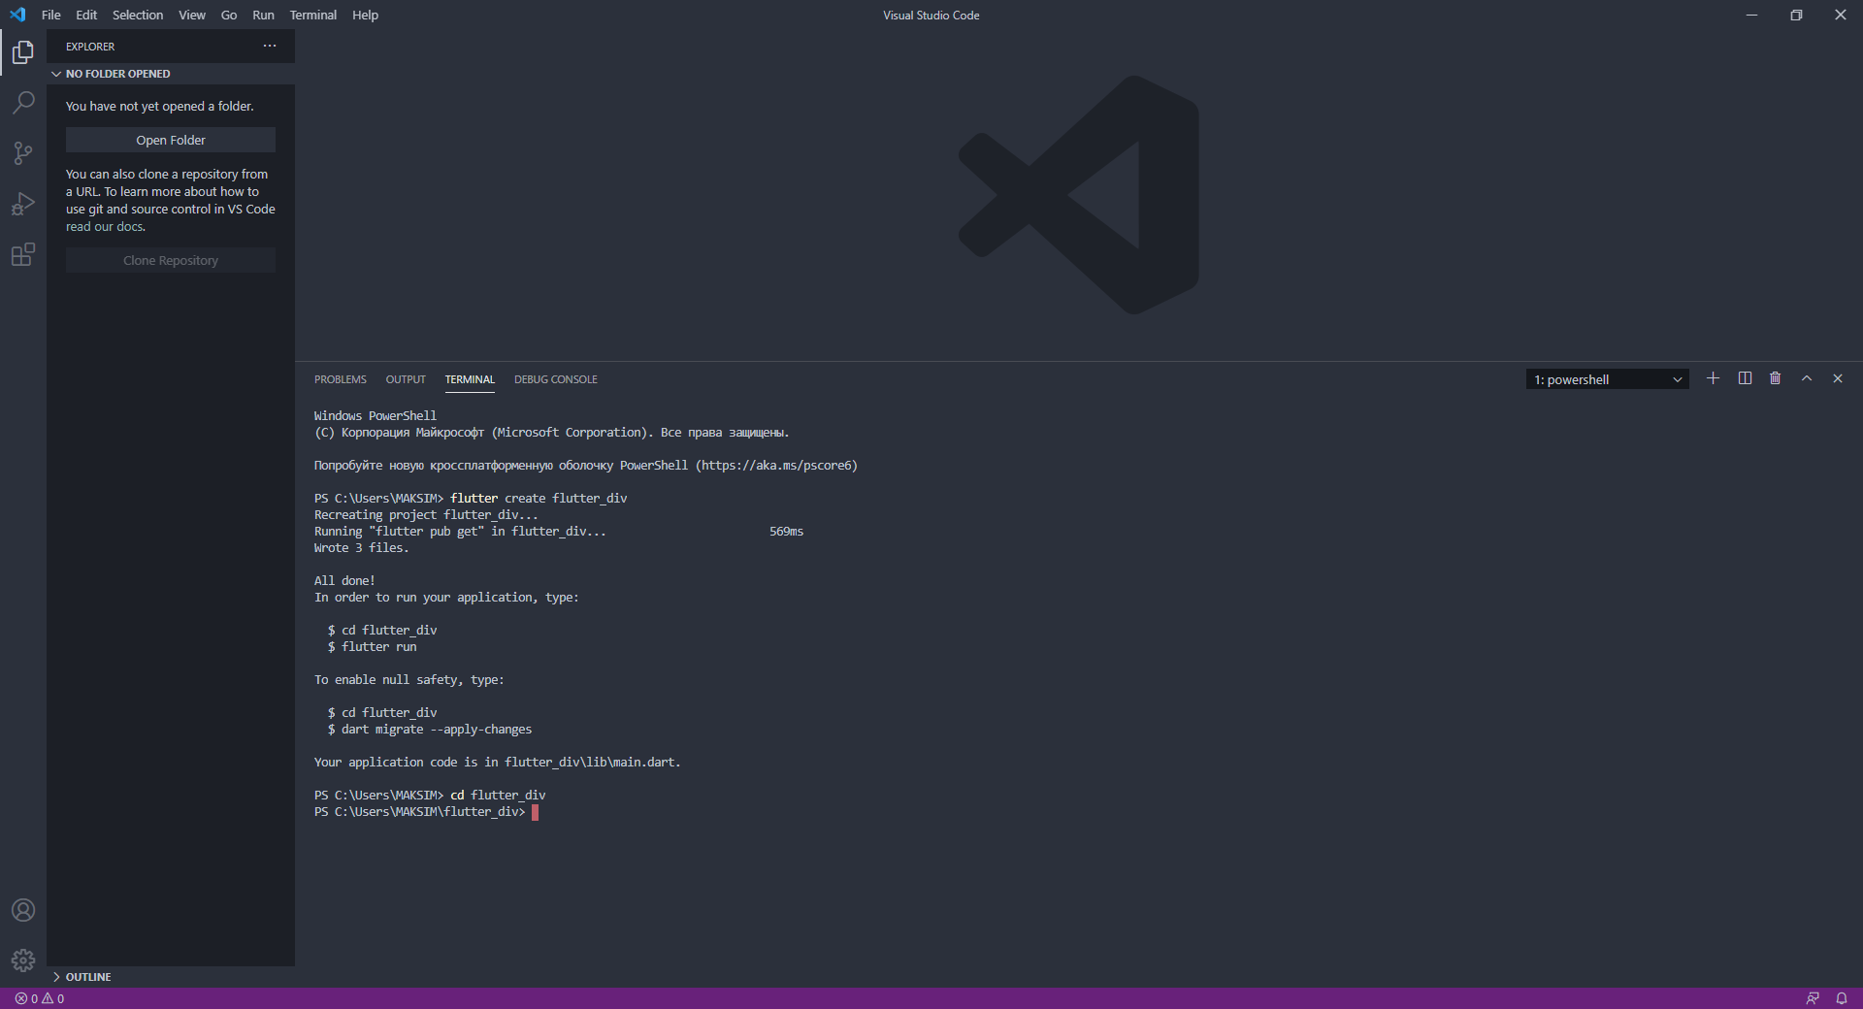Maximize panel size with the up chevron
Image resolution: width=1863 pixels, height=1009 pixels.
pos(1807,378)
